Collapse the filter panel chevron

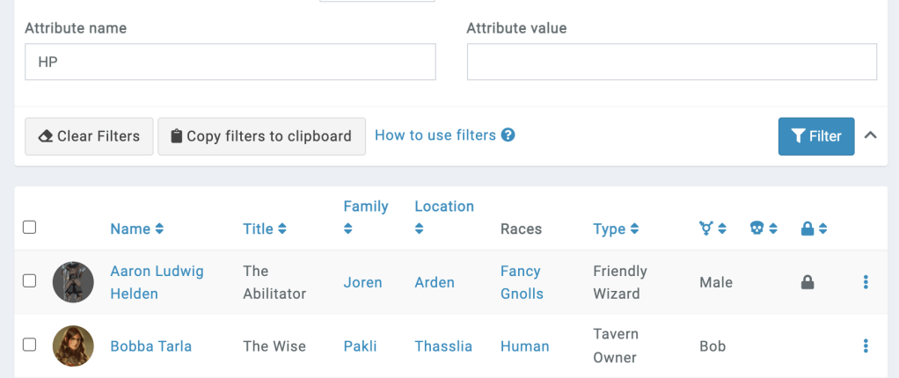pos(870,135)
